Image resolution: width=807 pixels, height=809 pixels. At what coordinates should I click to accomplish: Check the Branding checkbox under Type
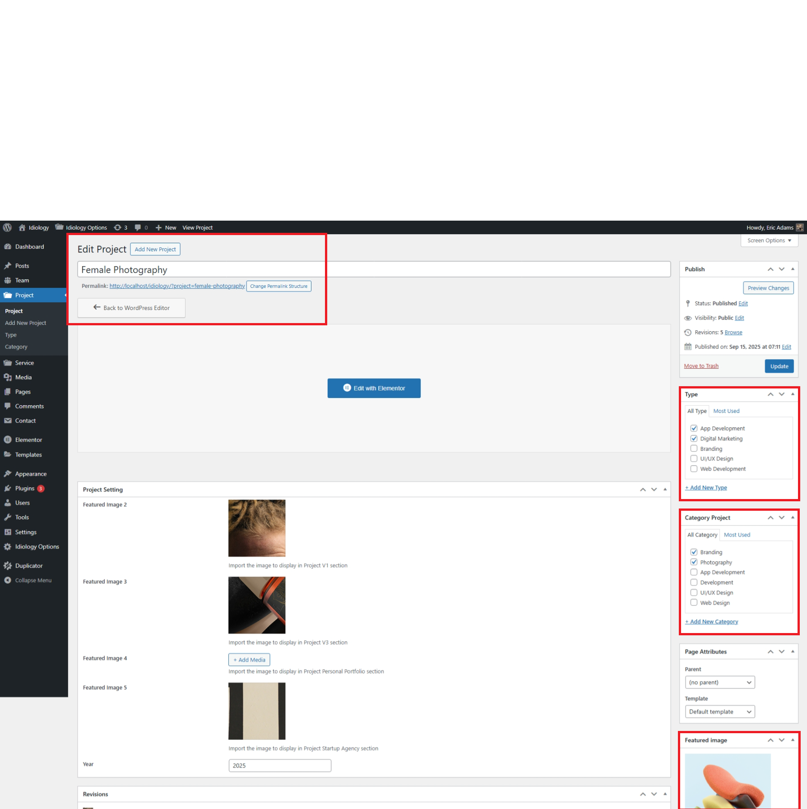[x=694, y=448]
